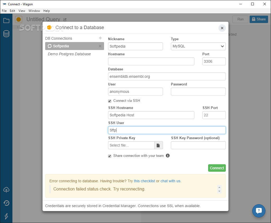Open the help chat bubble button
This screenshot has height=223, width=271.
pos(259,211)
